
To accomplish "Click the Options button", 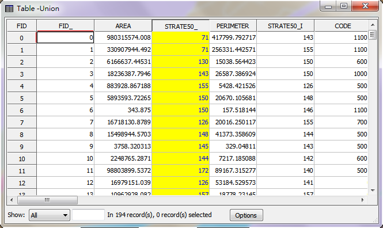I will 247,215.
